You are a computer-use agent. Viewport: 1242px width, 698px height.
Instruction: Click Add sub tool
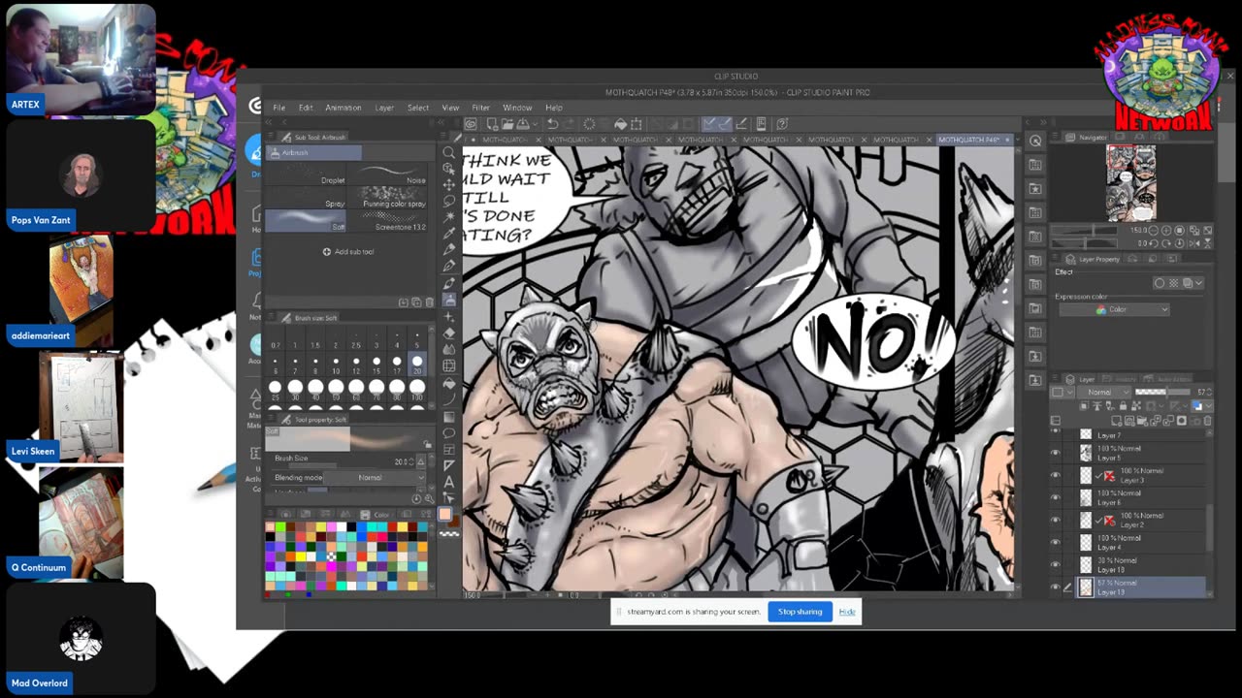click(348, 251)
